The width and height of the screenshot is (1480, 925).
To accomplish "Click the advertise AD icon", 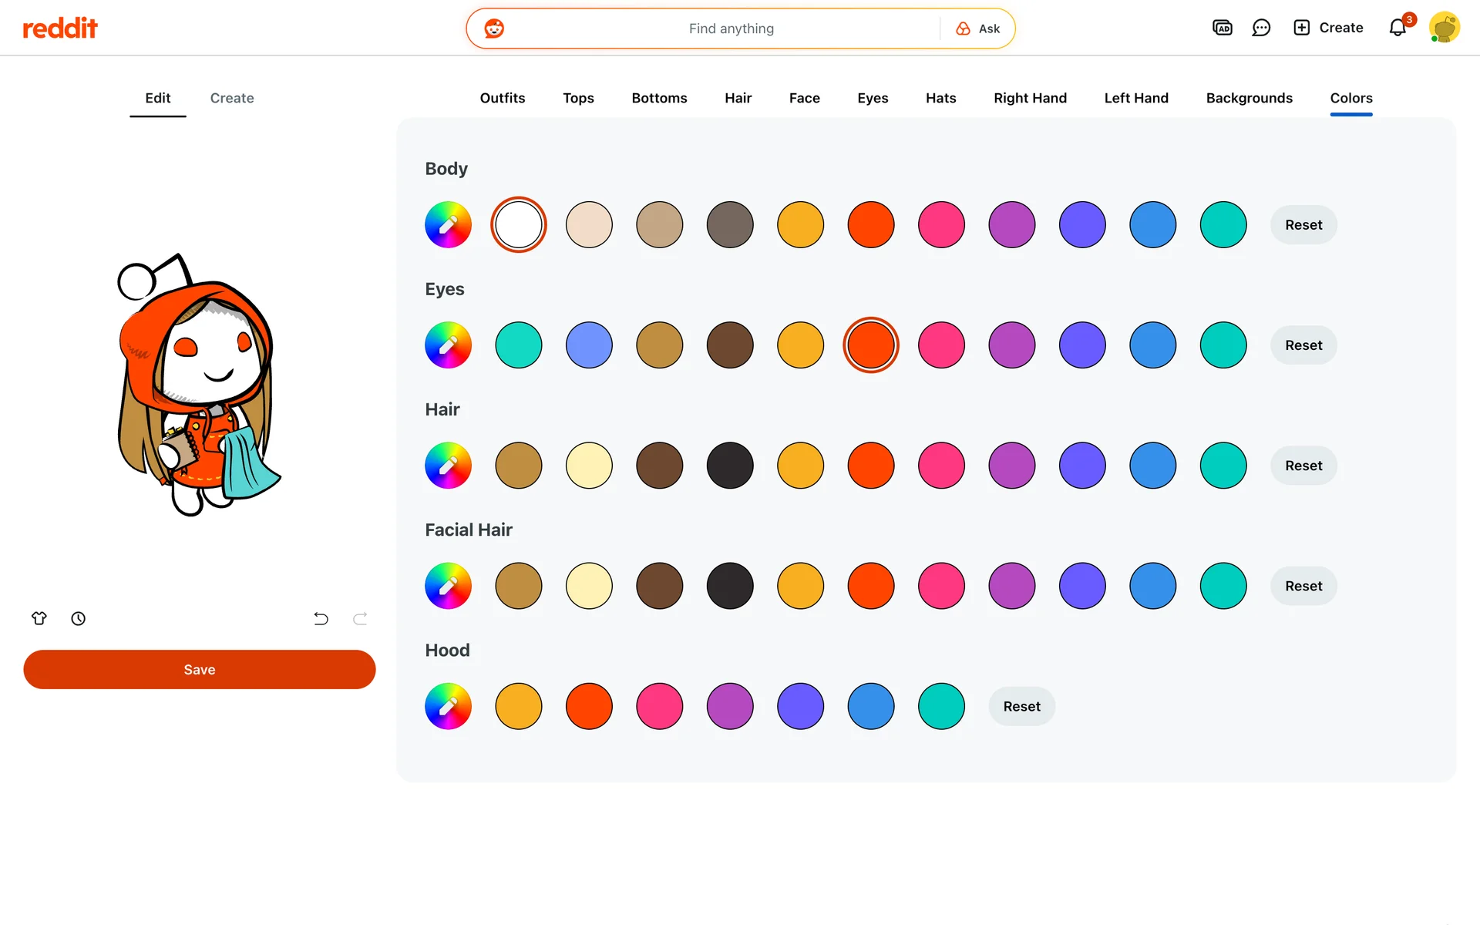I will point(1223,28).
